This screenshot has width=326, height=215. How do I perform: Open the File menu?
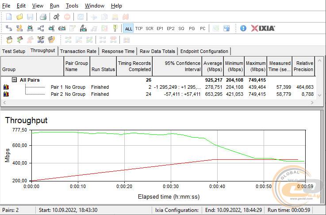click(6, 6)
